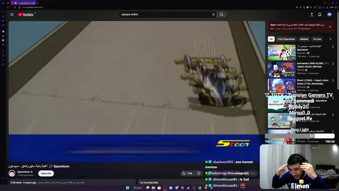Open the YouTube guide hamburger menu

click(12, 15)
